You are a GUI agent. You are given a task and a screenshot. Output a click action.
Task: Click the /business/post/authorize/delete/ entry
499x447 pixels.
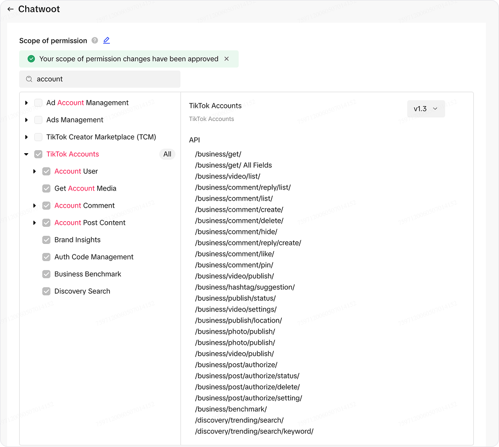click(x=247, y=387)
